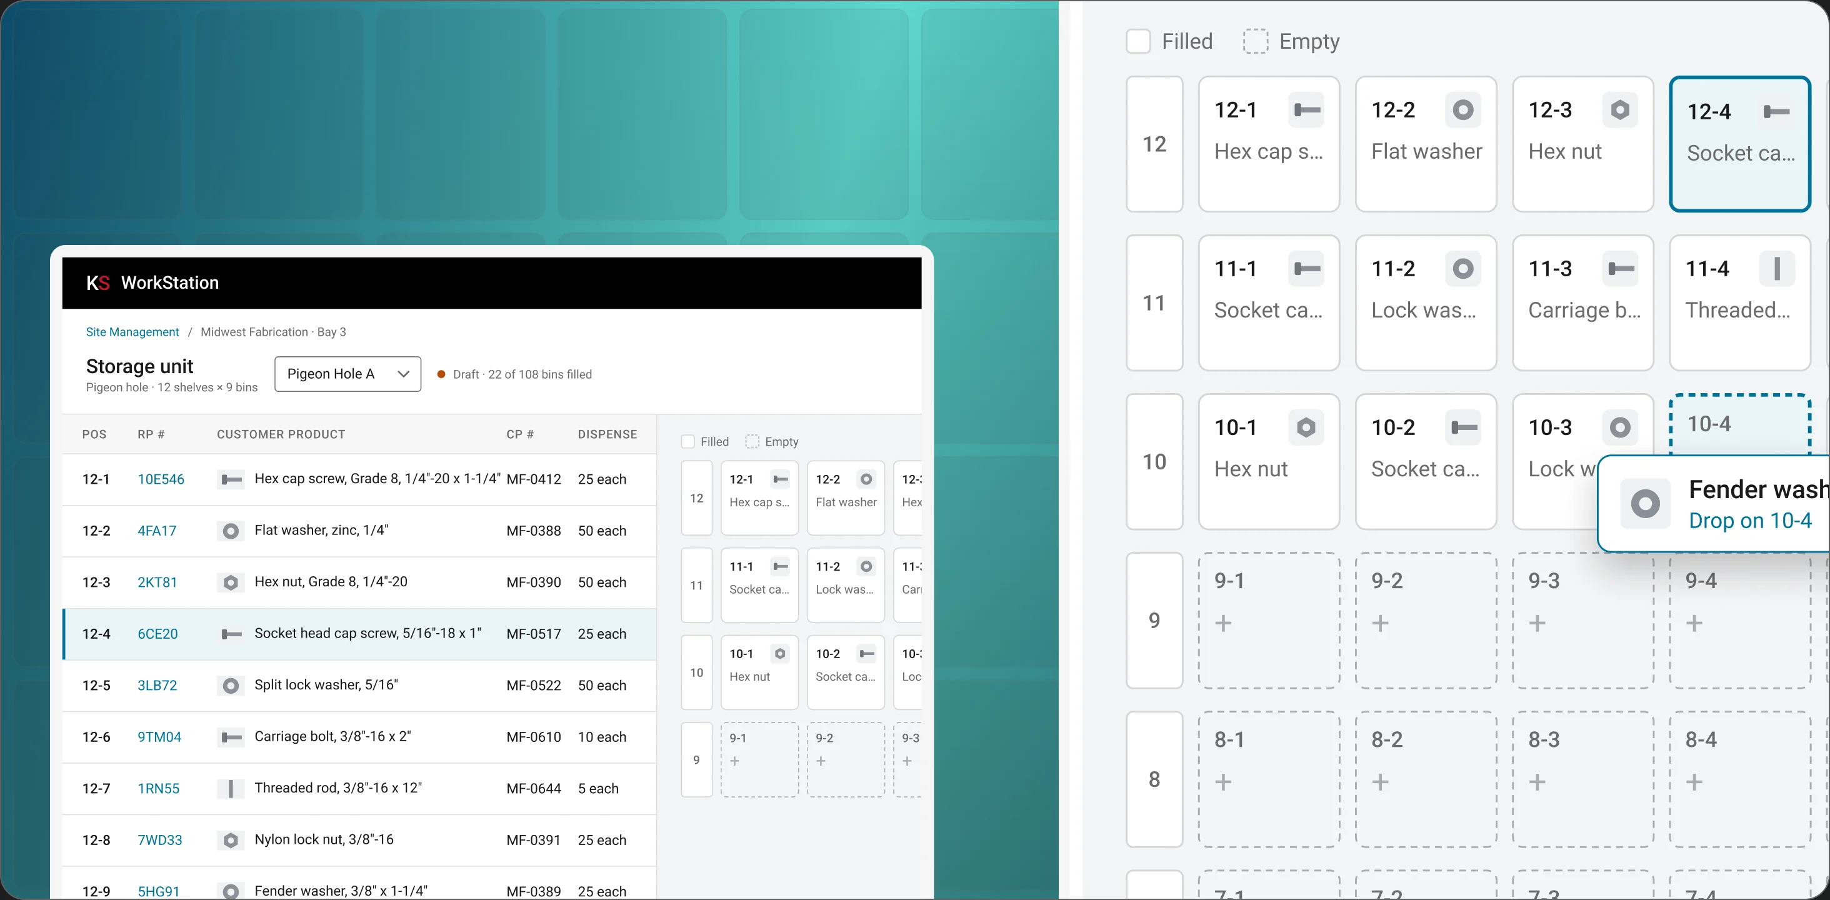Click screw icon in large bin 12-1
Image resolution: width=1830 pixels, height=900 pixels.
(1306, 110)
